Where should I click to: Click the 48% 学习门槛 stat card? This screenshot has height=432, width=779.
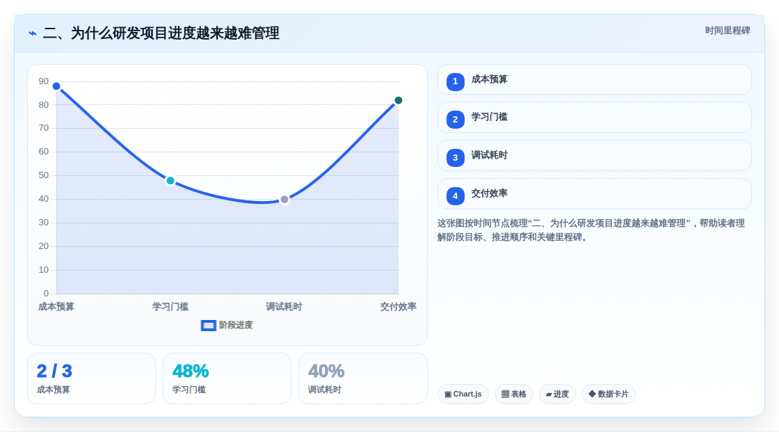pyautogui.click(x=227, y=379)
